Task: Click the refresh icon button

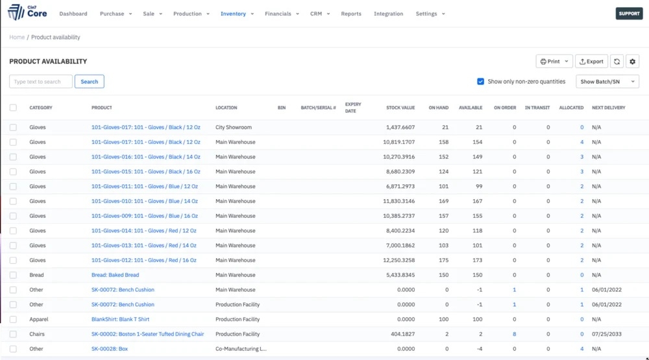Action: tap(617, 62)
